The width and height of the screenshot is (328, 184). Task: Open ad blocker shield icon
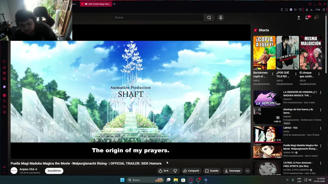291,10
